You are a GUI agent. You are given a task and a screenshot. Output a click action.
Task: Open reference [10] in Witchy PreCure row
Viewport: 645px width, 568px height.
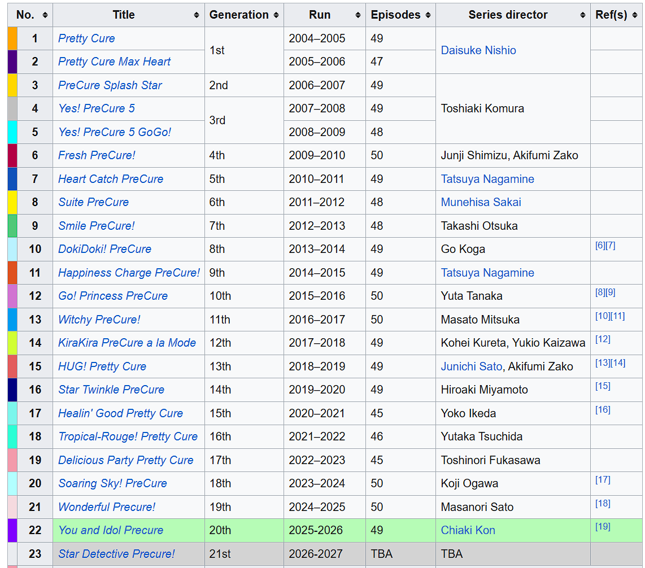coord(603,316)
